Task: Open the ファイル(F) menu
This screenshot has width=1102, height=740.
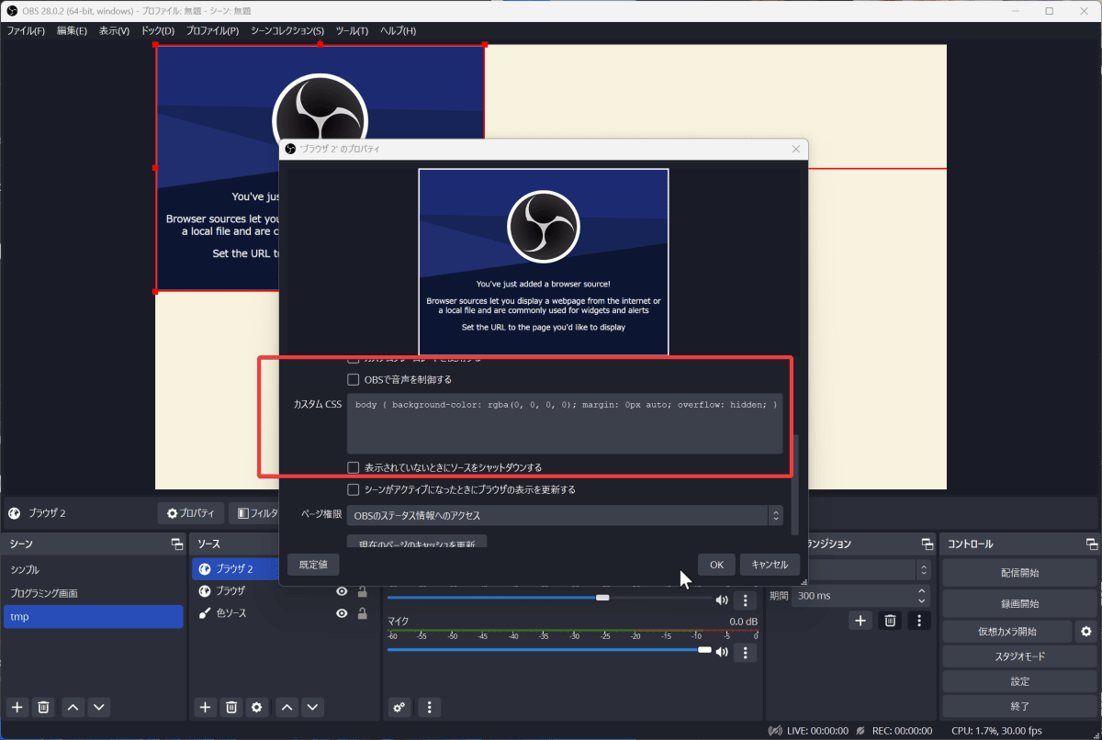Action: click(26, 31)
